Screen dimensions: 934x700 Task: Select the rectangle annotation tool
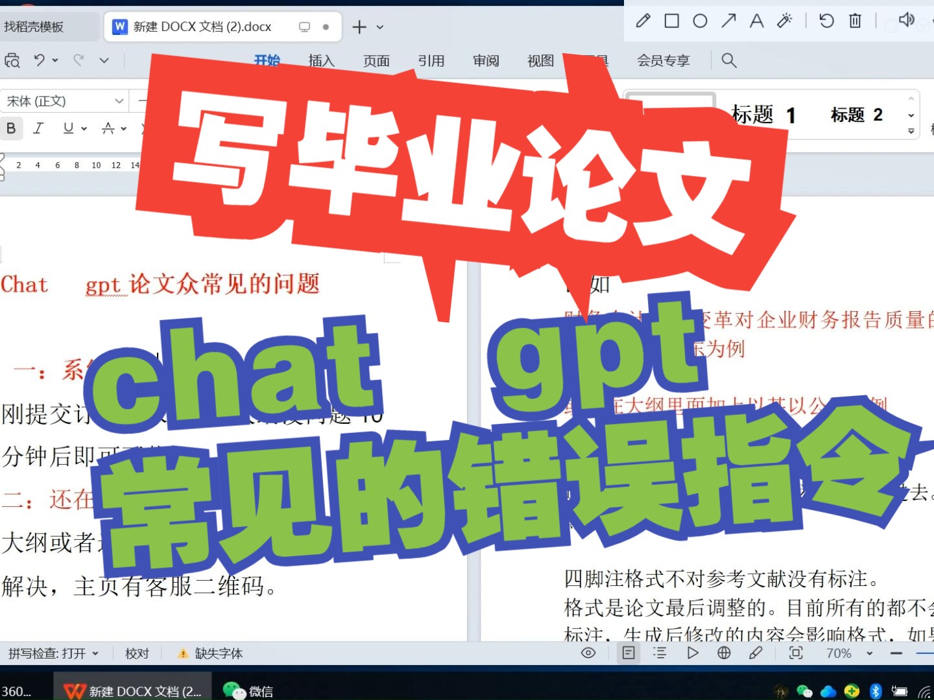(672, 21)
